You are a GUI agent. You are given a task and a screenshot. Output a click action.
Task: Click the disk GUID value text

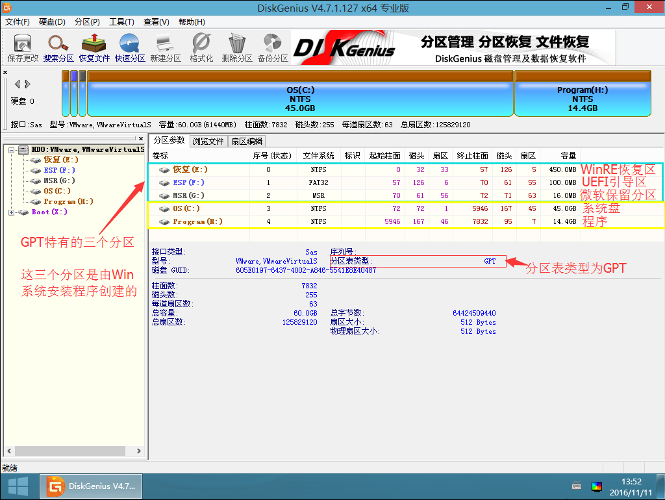pyautogui.click(x=306, y=270)
